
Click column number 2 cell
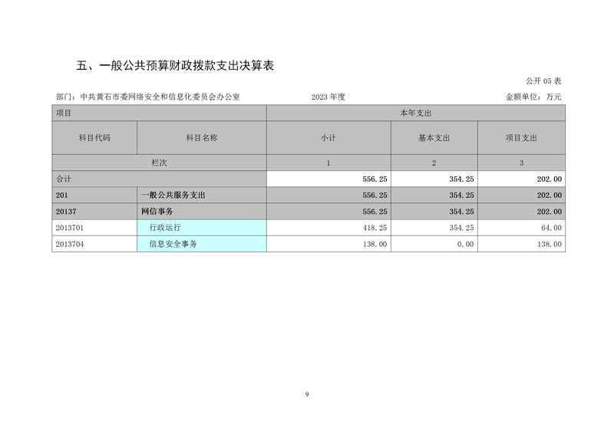[x=434, y=163]
